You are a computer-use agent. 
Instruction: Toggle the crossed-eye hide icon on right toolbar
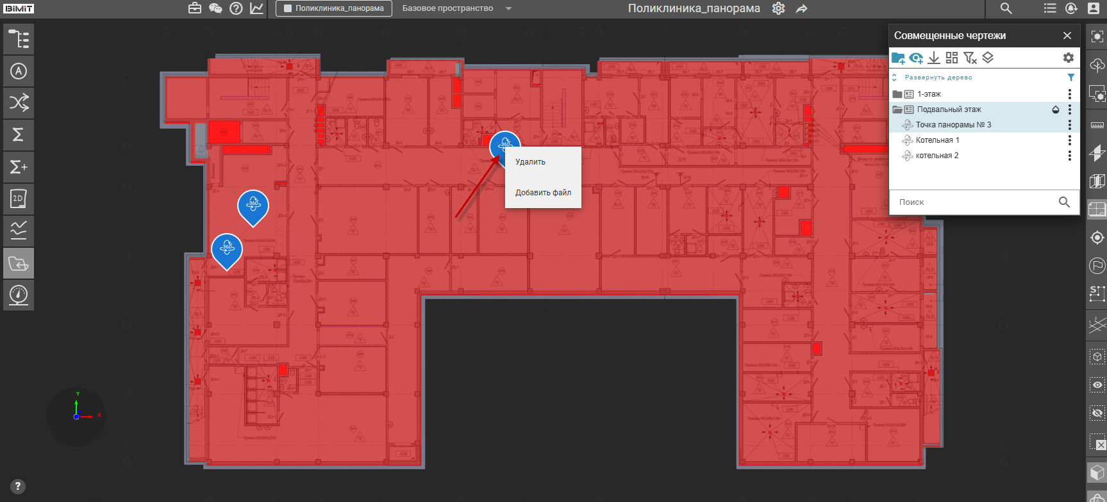[1097, 413]
